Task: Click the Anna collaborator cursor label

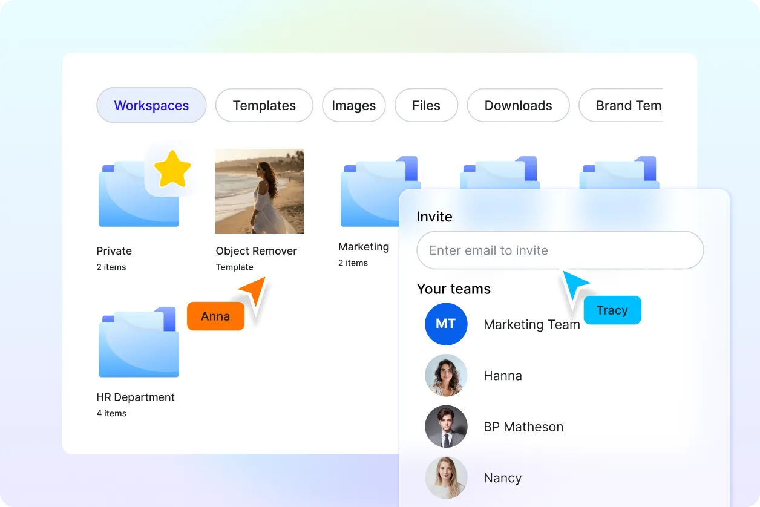Action: pyautogui.click(x=215, y=316)
